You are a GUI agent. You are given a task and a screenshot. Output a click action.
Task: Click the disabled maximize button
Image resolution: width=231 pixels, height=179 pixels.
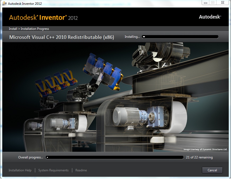point(212,2)
